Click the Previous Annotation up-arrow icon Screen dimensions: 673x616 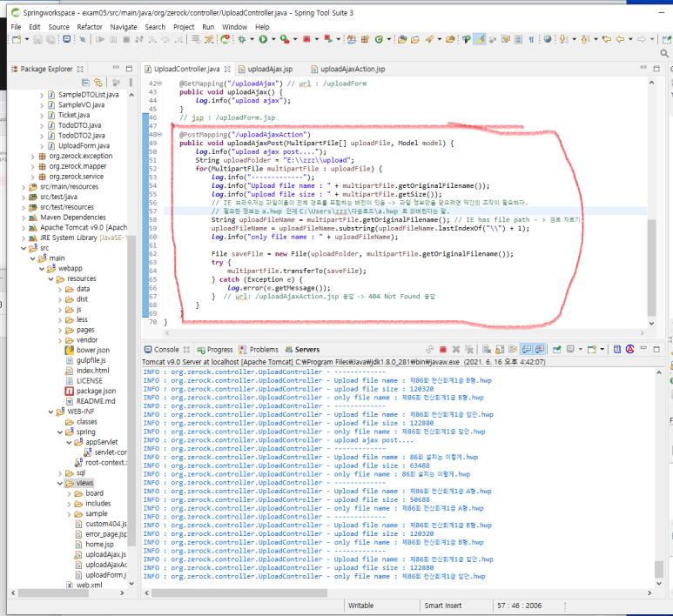tap(583, 39)
